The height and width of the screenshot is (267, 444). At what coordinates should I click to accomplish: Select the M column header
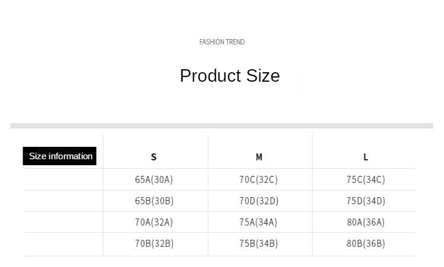pyautogui.click(x=259, y=157)
